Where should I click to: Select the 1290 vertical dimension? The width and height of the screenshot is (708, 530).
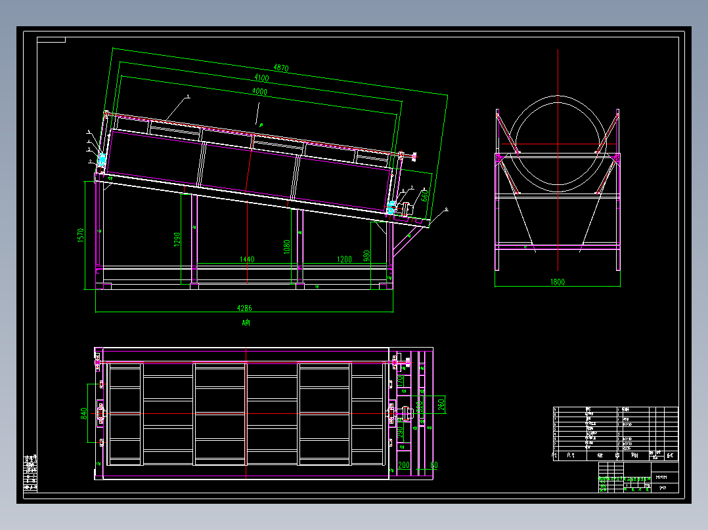[177, 239]
